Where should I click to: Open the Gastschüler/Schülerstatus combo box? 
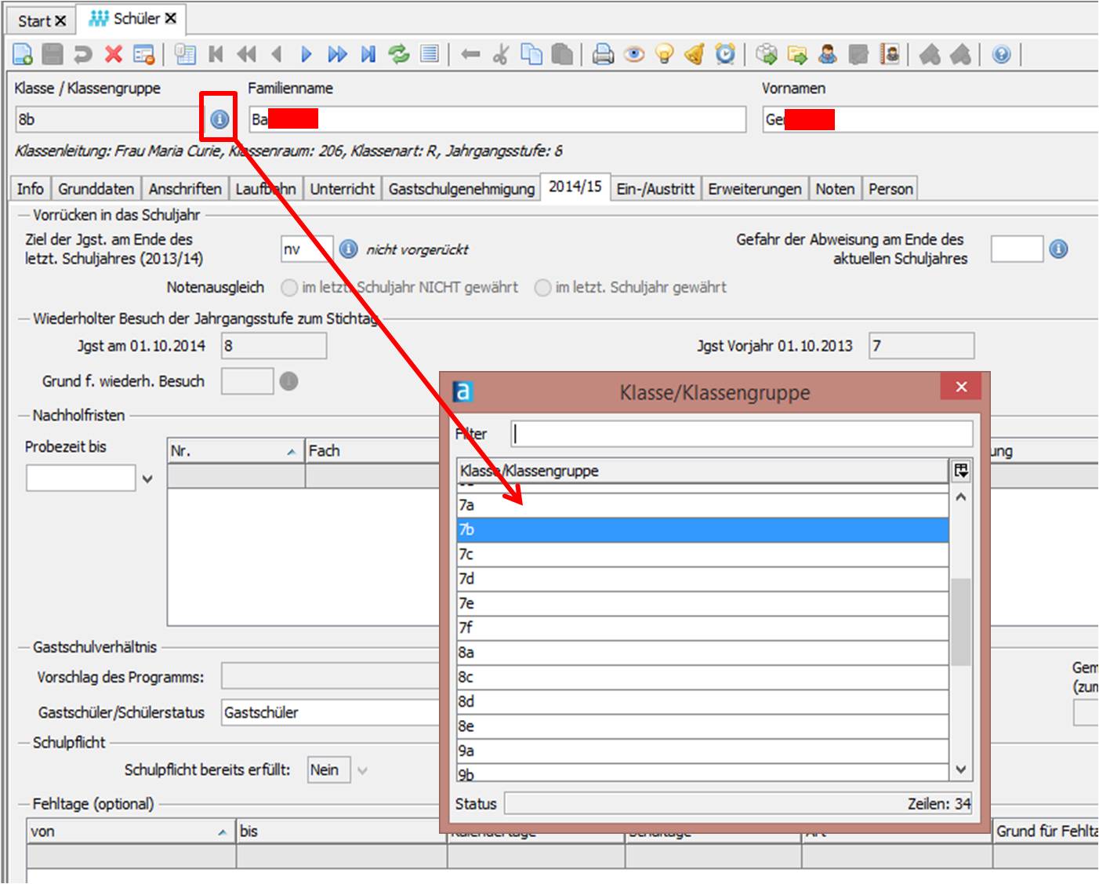(331, 712)
